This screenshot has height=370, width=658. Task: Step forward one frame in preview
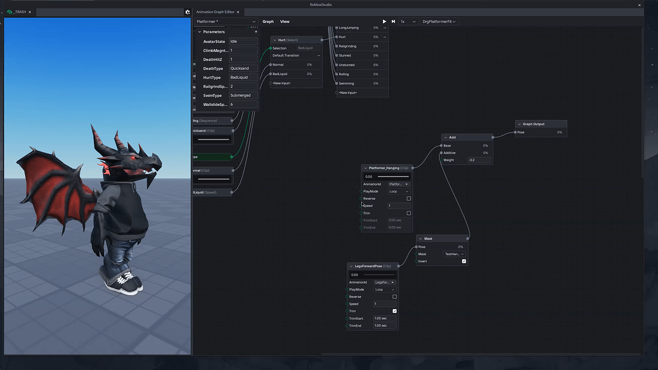(393, 21)
